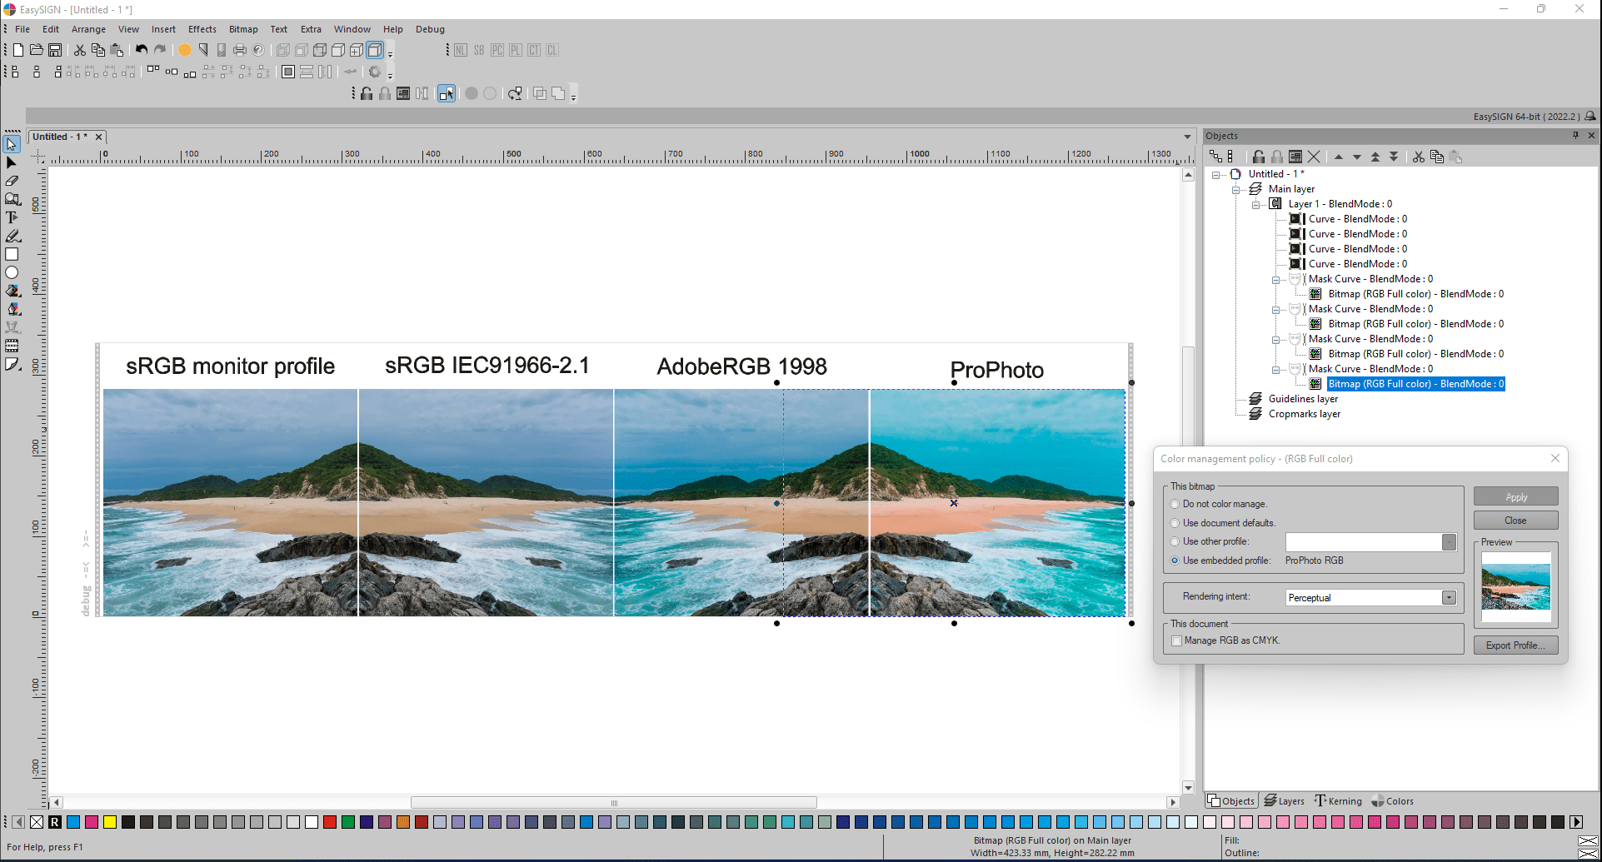Collapse the Layer 1 tree node
The height and width of the screenshot is (862, 1602).
[x=1255, y=204]
